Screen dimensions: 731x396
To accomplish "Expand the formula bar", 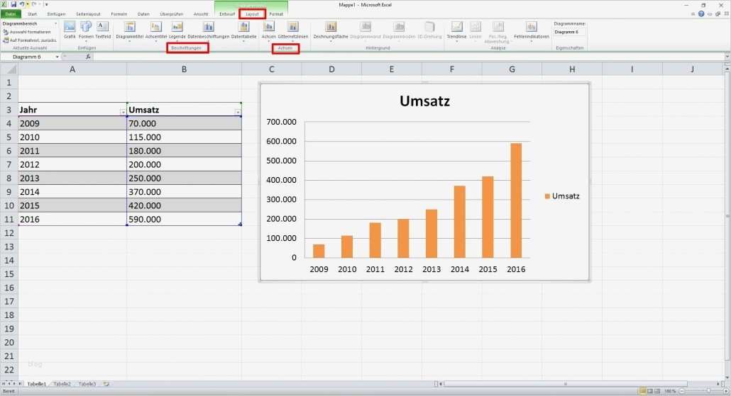I will click(727, 57).
